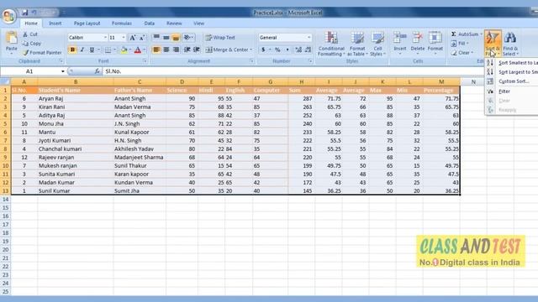Toggle Bold formatting
538x302 pixels.
tap(72, 50)
